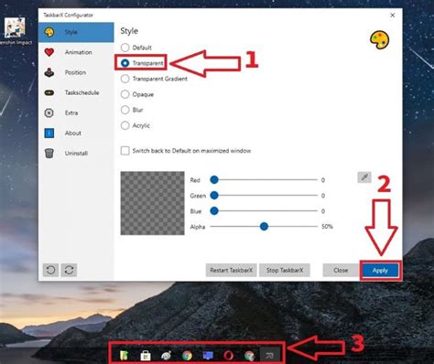Image resolution: width=434 pixels, height=364 pixels.
Task: Open the Genshin Impact desktop shortcut
Action: (x=15, y=30)
